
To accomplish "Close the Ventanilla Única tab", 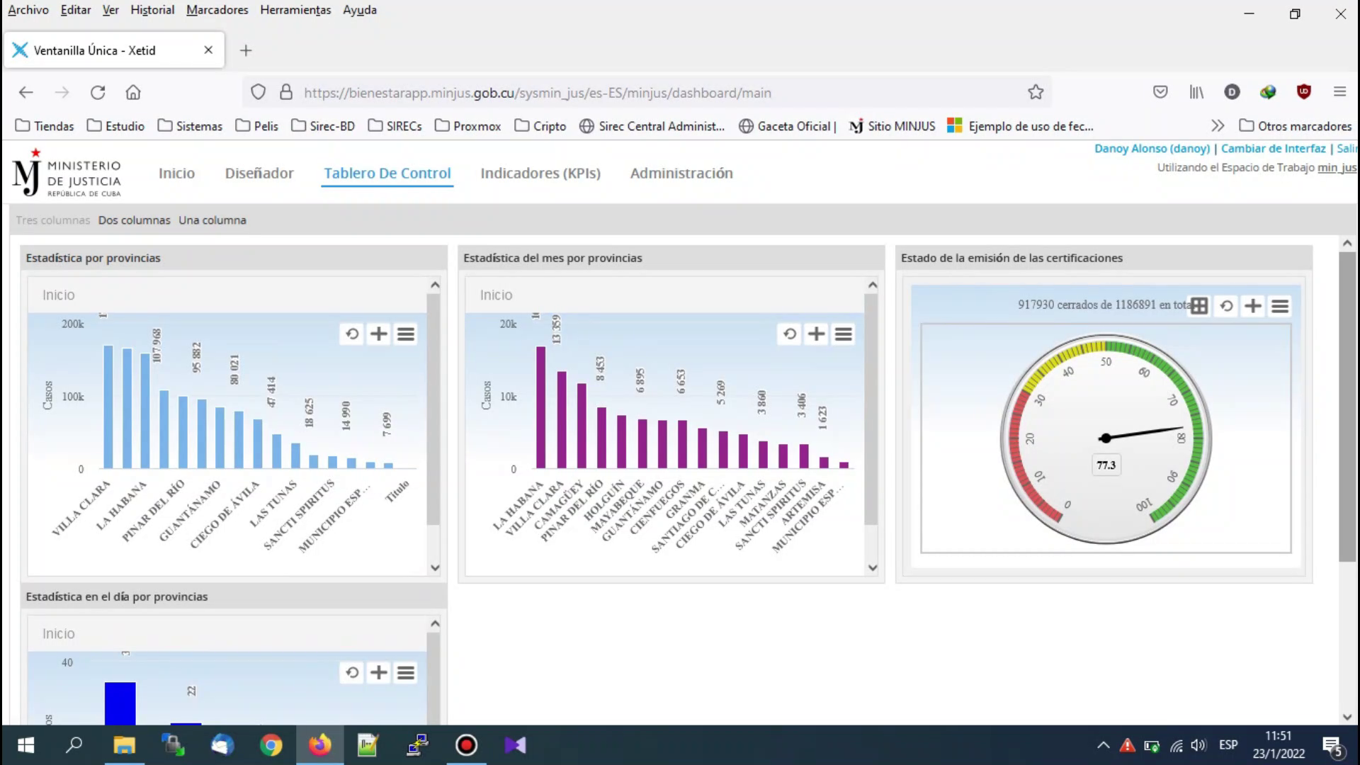I will [x=208, y=50].
